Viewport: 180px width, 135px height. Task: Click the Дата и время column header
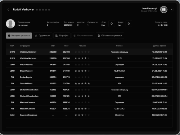point(159,46)
